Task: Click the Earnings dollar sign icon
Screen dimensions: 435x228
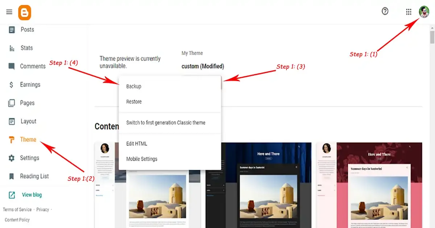Action: [x=12, y=85]
